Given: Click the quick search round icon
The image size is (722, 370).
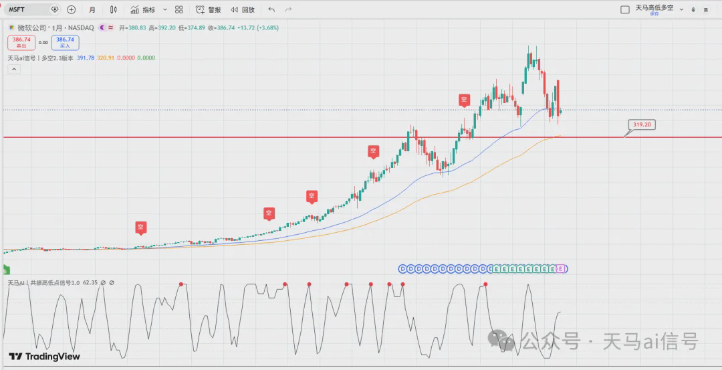Looking at the screenshot, I should [x=693, y=9].
